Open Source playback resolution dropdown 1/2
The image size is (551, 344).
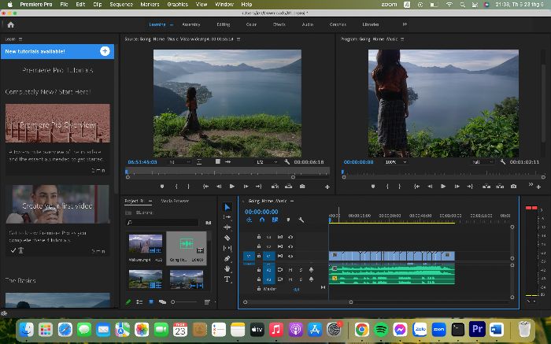click(x=267, y=162)
